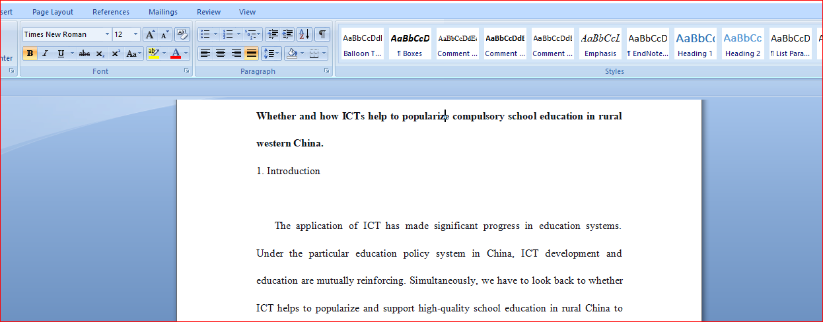
Task: Open the shading color dropdown arrow
Action: point(303,53)
